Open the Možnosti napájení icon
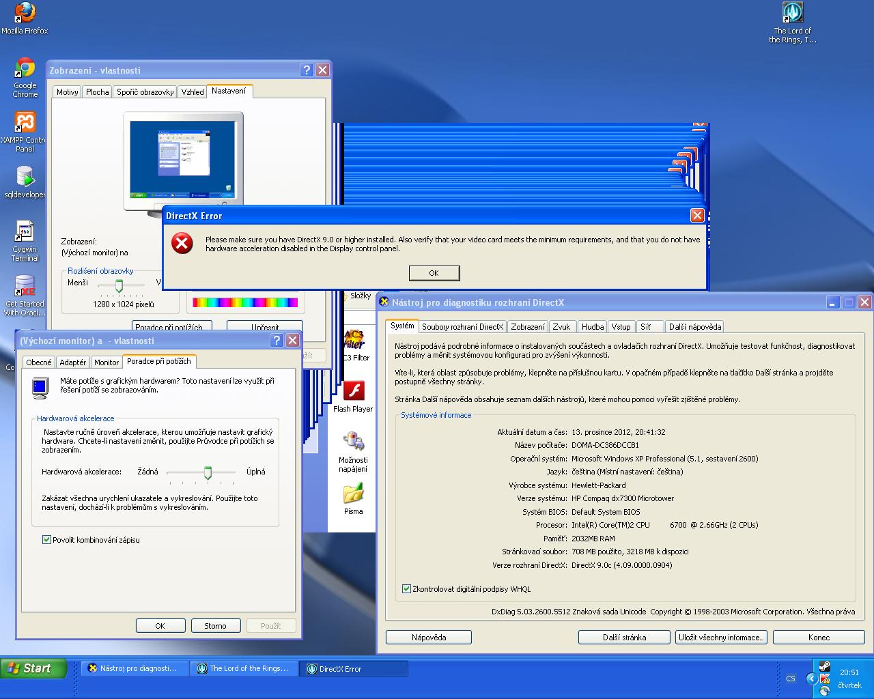Screen dimensions: 874x699 pos(353,452)
